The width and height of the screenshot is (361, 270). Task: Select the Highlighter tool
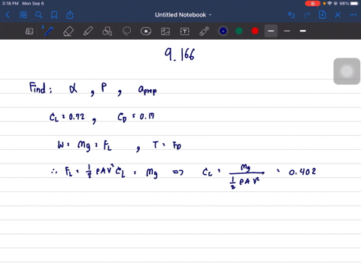click(88, 31)
